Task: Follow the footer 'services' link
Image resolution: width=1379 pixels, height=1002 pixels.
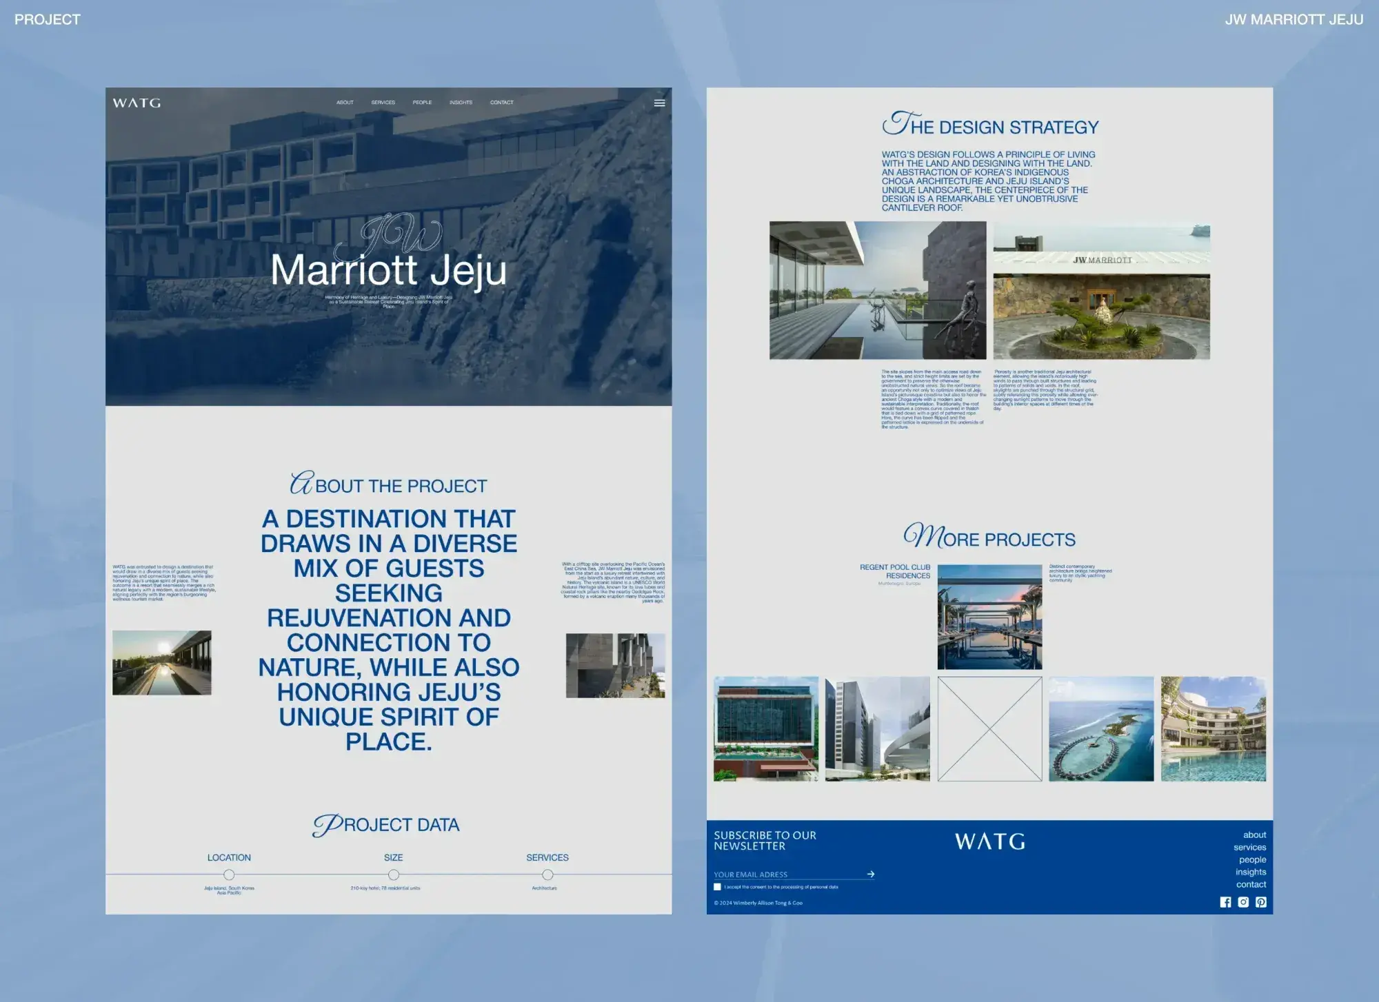Action: pyautogui.click(x=1249, y=847)
